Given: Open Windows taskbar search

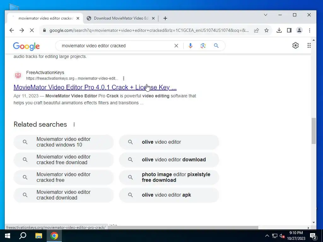Looking at the screenshot, I should coord(23,236).
